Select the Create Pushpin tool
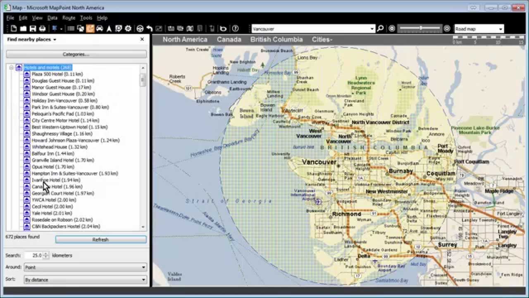Image resolution: width=529 pixels, height=298 pixels. (54, 29)
